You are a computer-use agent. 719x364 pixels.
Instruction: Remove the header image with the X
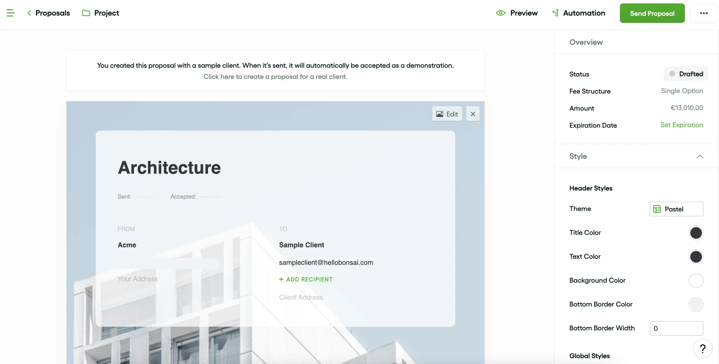[x=472, y=114]
